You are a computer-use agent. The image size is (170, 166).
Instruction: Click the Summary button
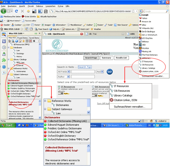coord(106,58)
